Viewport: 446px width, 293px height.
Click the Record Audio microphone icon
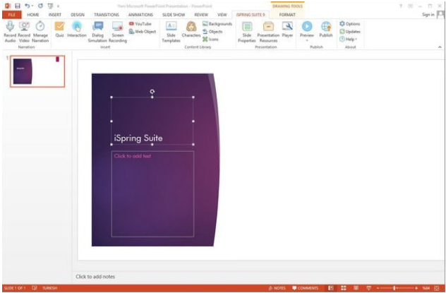[10, 27]
